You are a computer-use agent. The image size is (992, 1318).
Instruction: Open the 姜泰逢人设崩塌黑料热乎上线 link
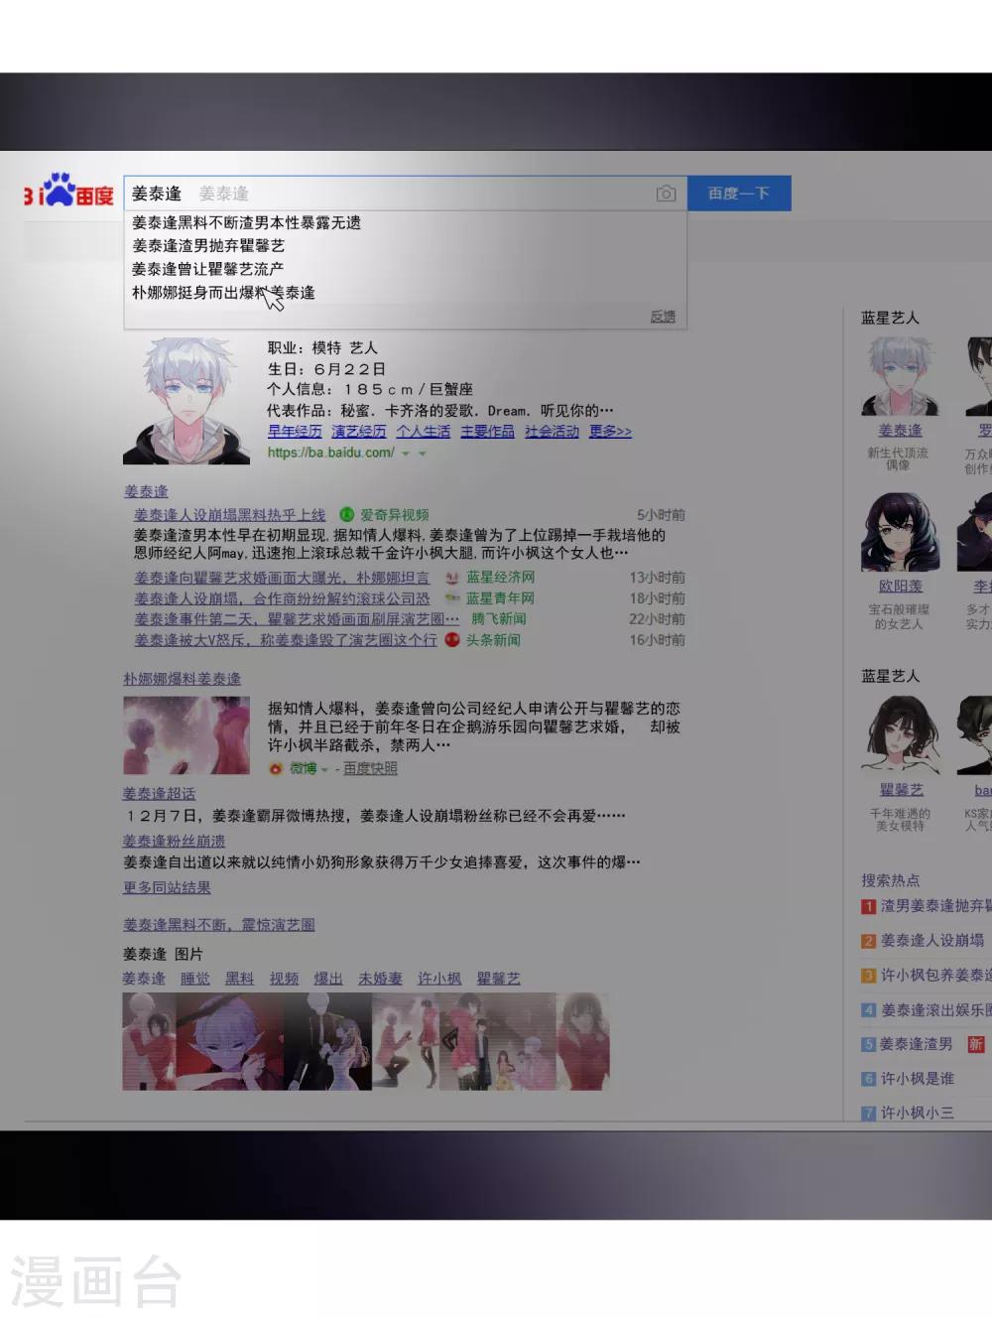(x=230, y=514)
